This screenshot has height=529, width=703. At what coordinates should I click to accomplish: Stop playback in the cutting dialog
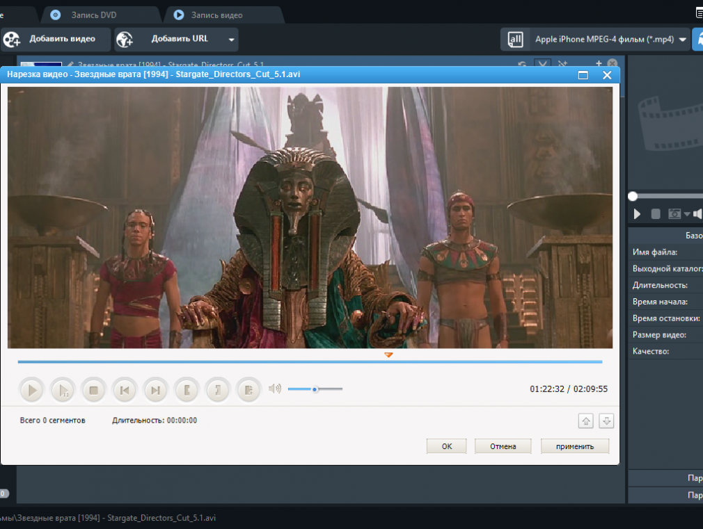pyautogui.click(x=94, y=390)
